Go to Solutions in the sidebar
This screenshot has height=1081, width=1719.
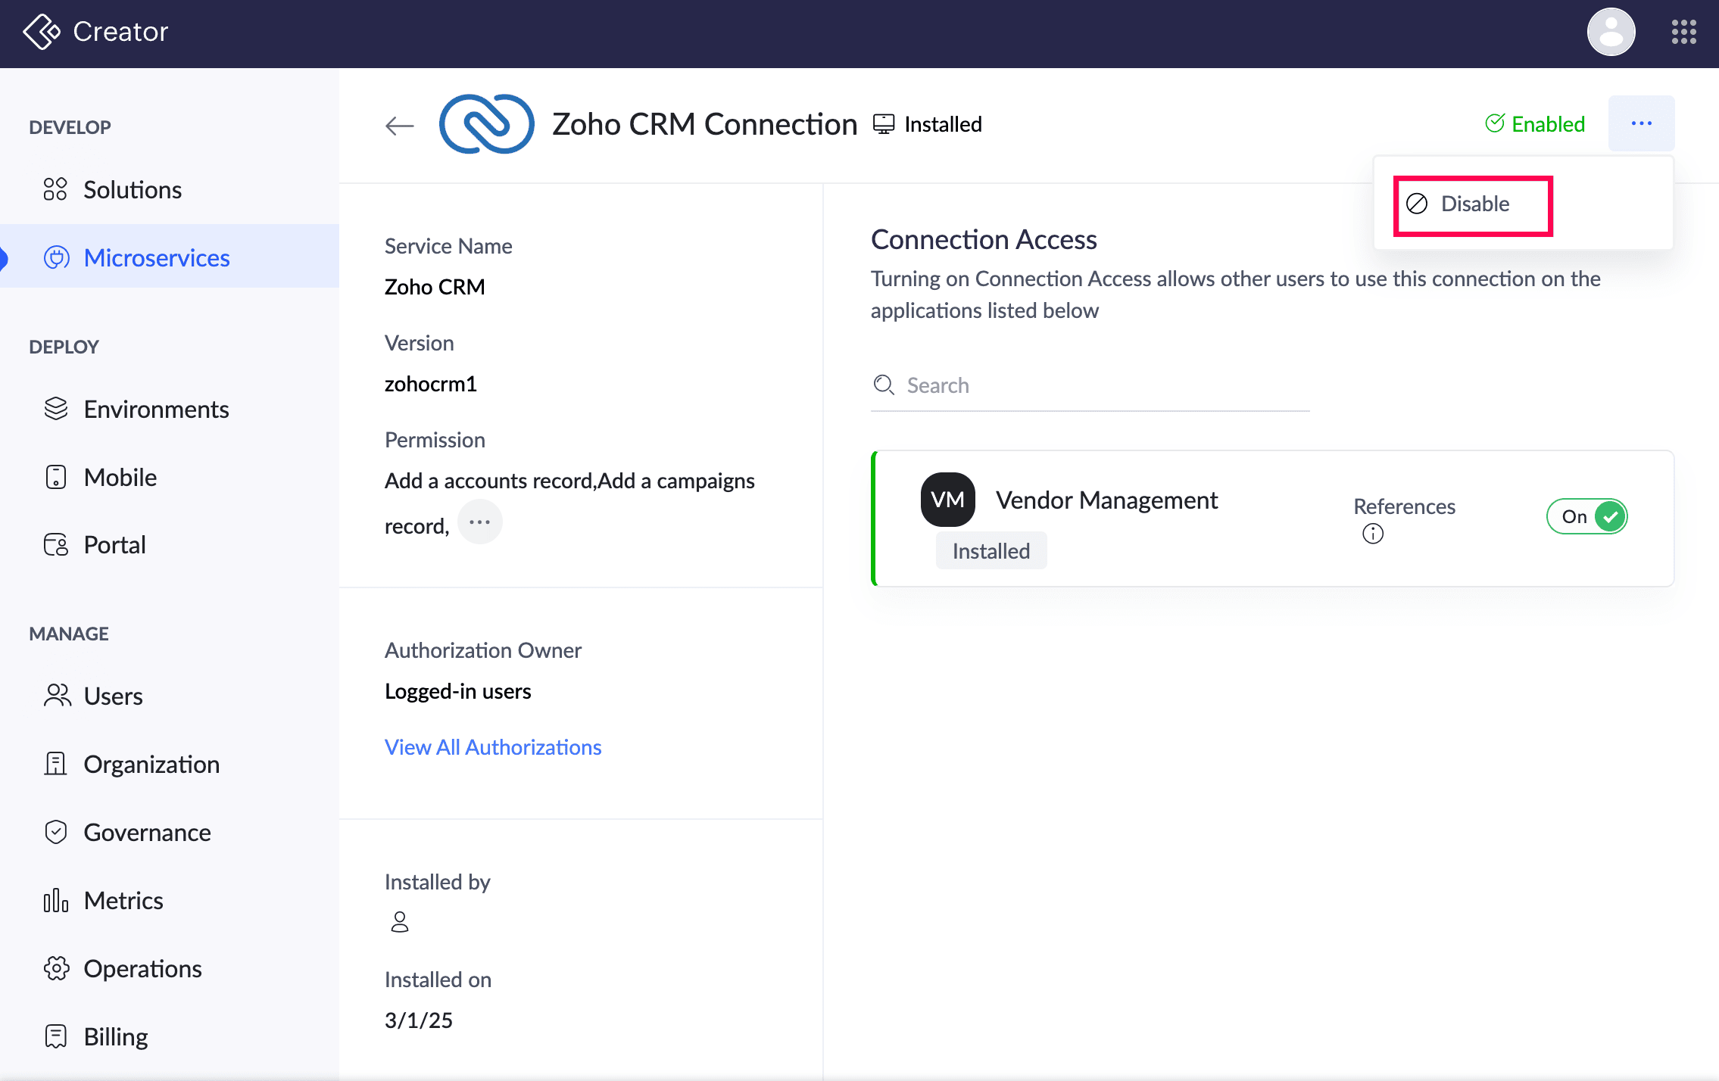point(132,189)
